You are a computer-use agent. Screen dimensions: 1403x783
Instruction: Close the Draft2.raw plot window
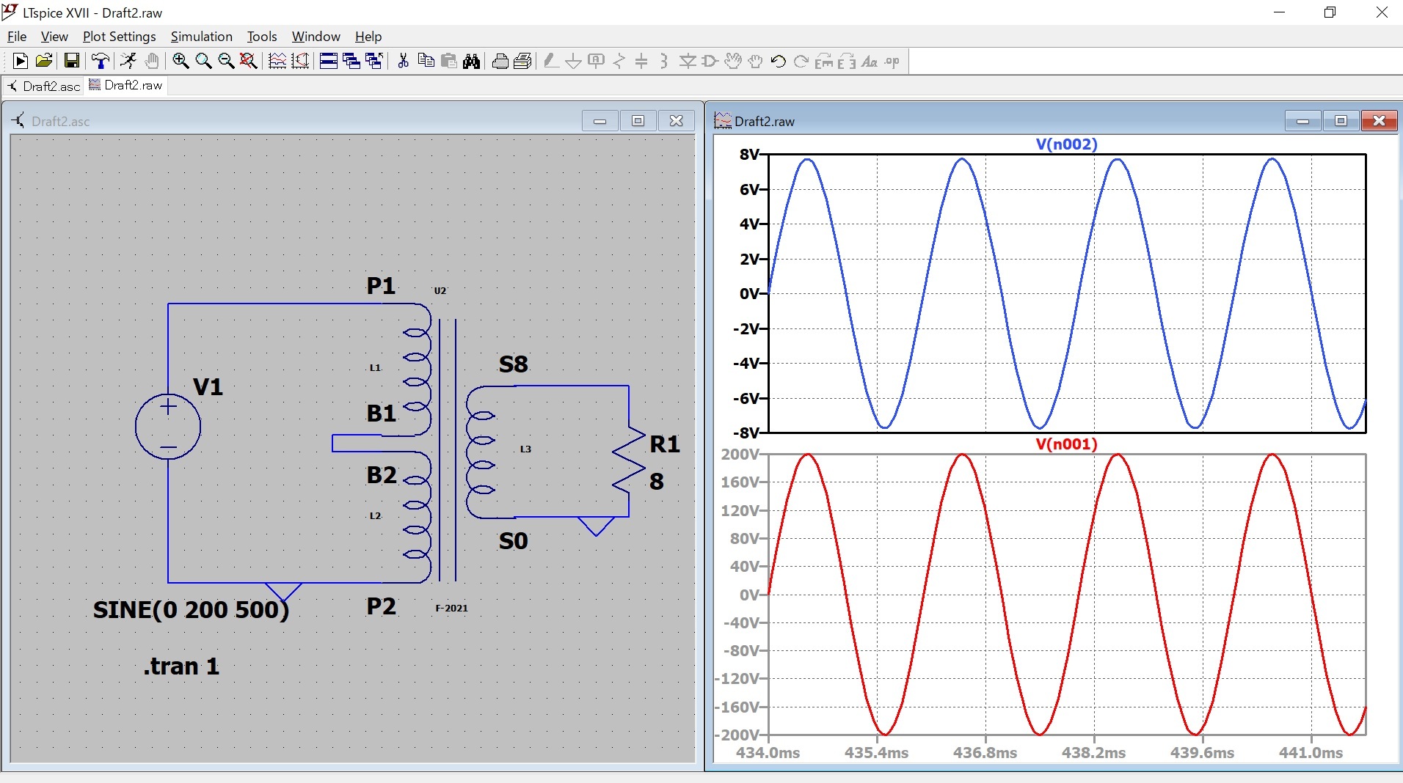tap(1379, 121)
